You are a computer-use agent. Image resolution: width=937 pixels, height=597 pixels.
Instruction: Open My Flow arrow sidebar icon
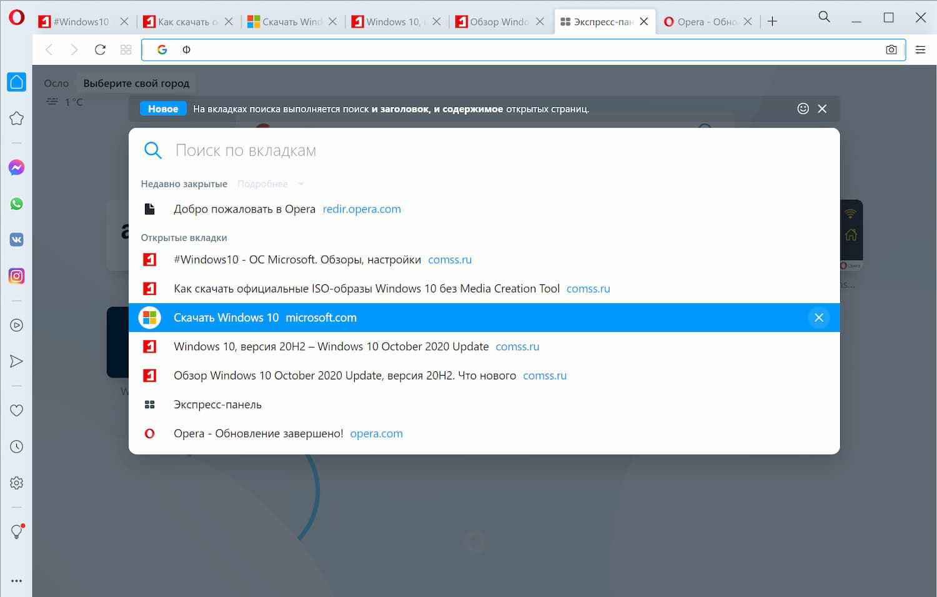click(x=17, y=361)
